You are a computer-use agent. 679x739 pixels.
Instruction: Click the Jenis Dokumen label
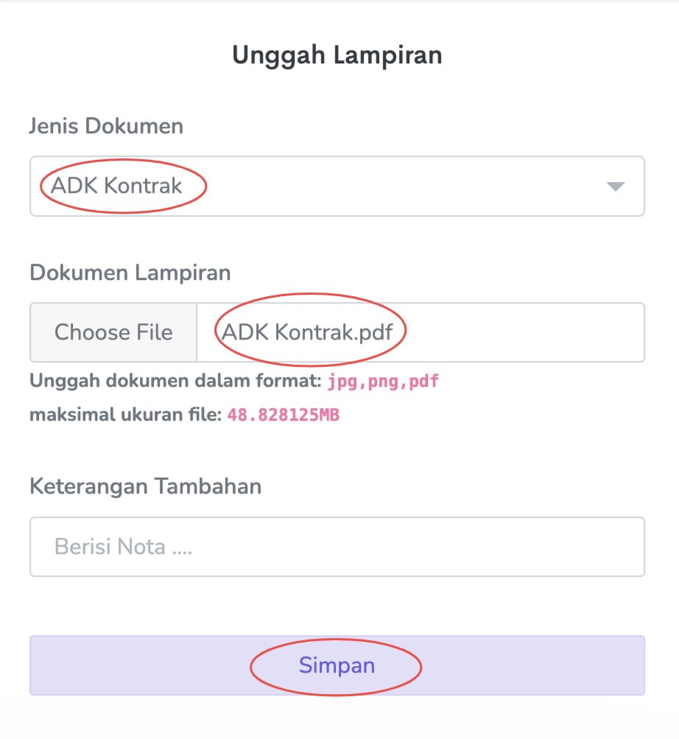[x=106, y=126]
